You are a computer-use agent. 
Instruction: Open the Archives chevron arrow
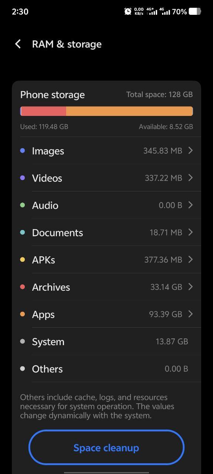190,287
